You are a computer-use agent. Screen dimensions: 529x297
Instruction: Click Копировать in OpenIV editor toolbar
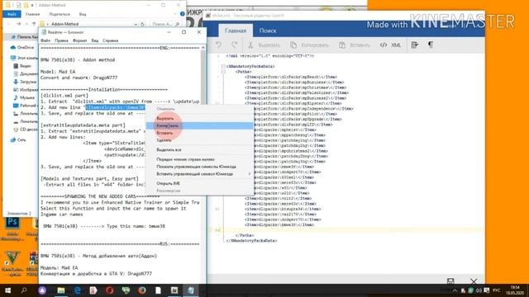click(309, 45)
